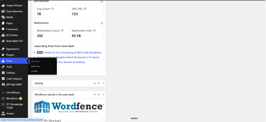Click the Wordfence shield icon in sidebar
The image size is (266, 122).
[3, 98]
